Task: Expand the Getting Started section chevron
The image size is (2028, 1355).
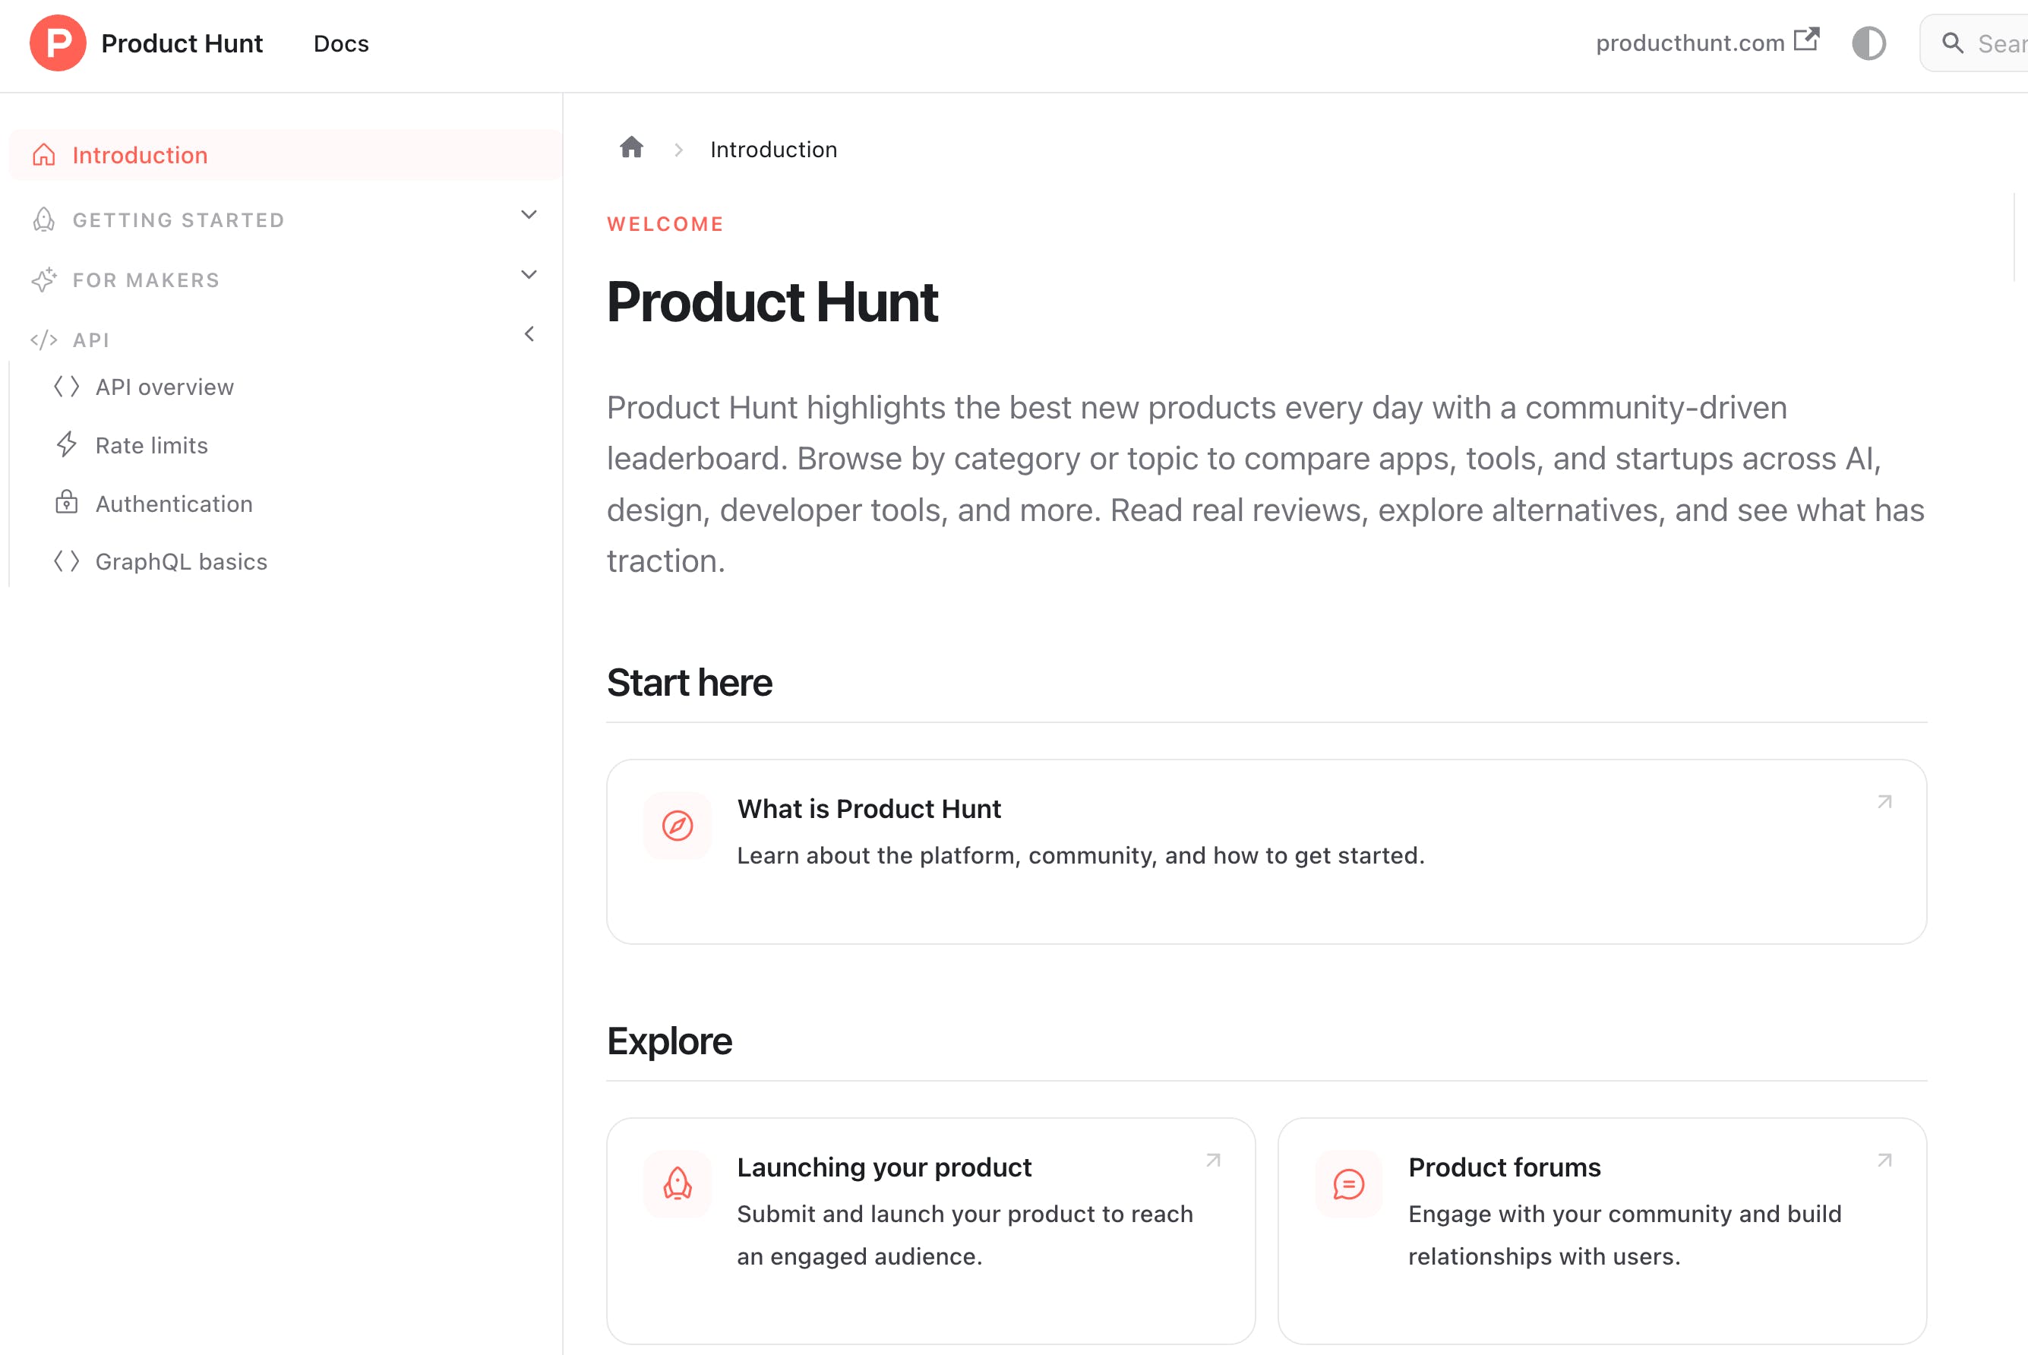Action: point(529,214)
